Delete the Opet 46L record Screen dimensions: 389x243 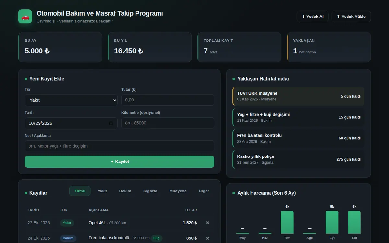tap(208, 223)
